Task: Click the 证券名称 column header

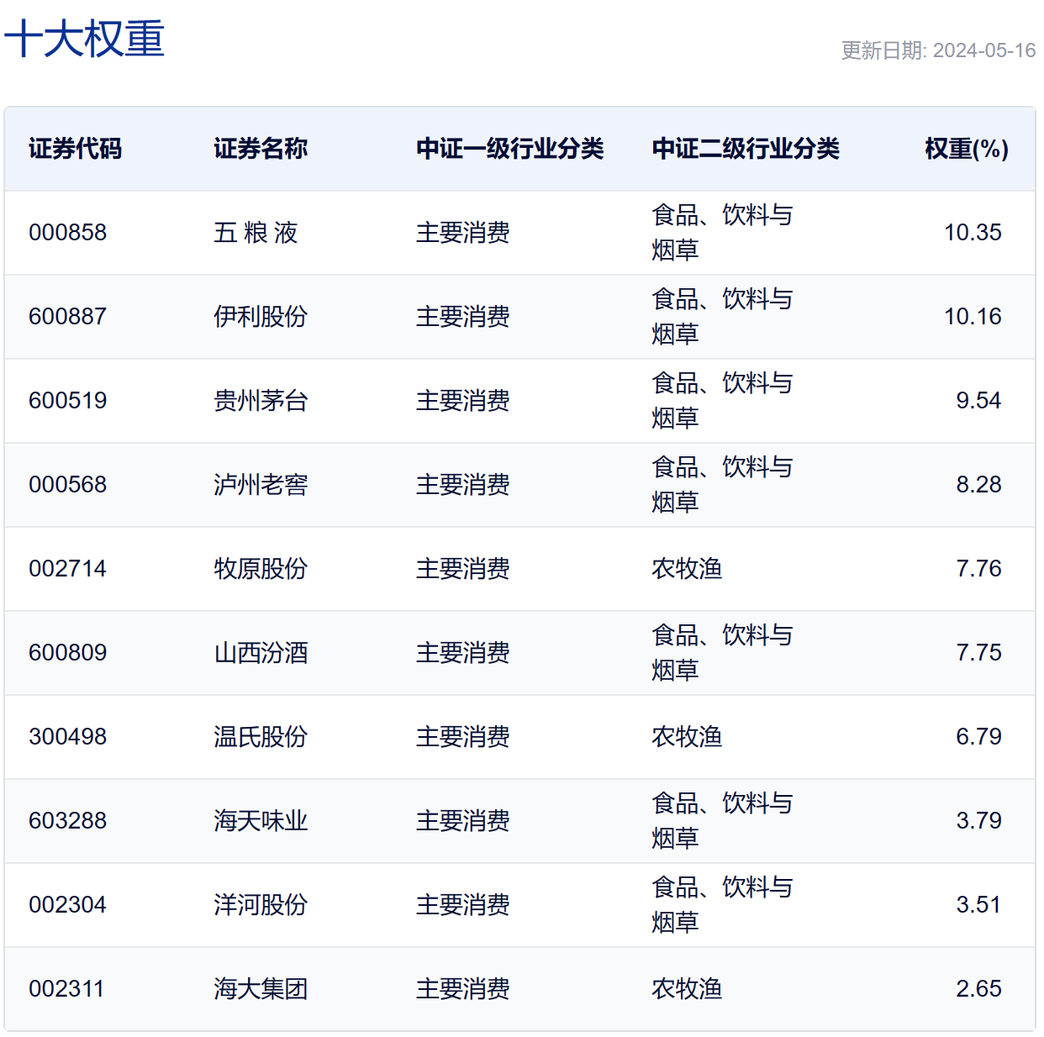Action: point(261,149)
